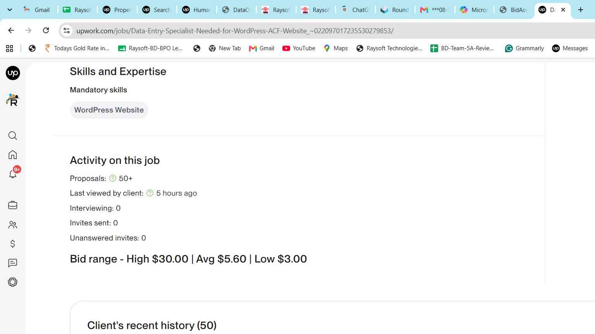Open the notifications bell icon
The height and width of the screenshot is (334, 595).
[13, 174]
